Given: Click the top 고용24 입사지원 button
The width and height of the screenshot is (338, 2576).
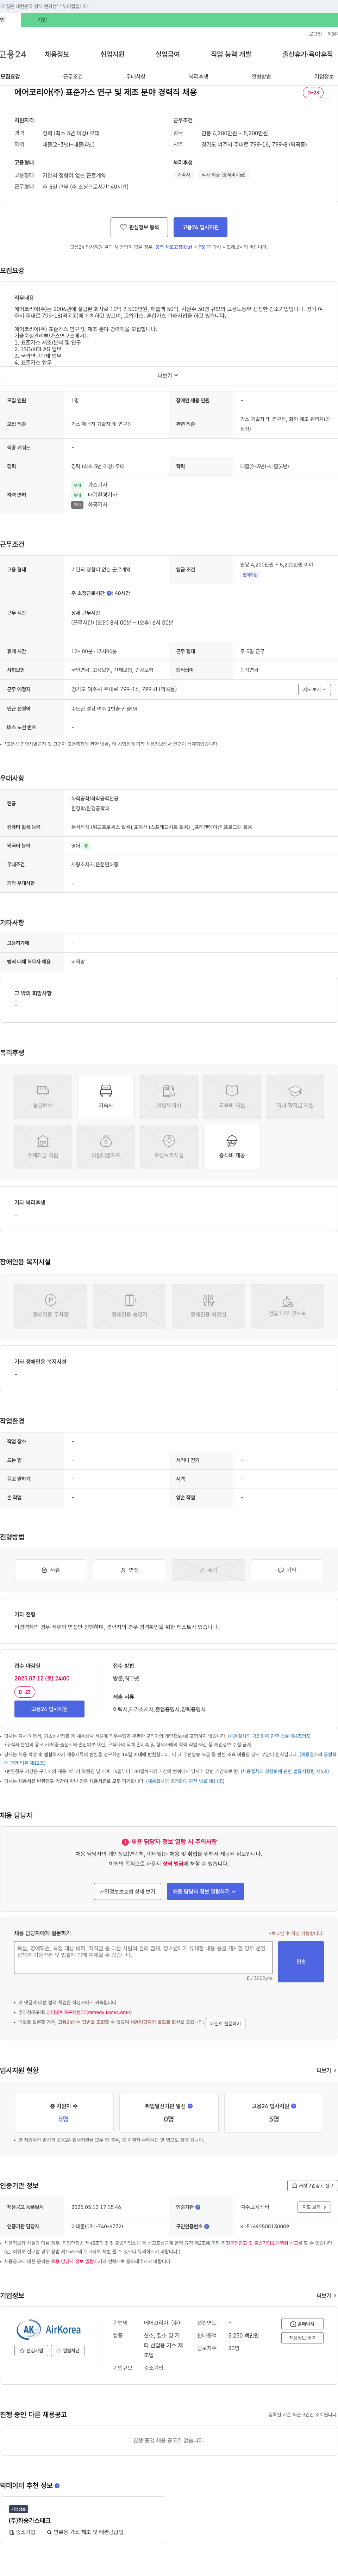Looking at the screenshot, I should click(200, 227).
